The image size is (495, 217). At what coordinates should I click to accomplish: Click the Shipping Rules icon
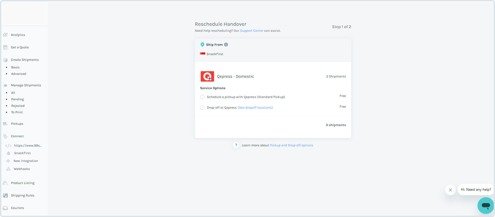pyautogui.click(x=5, y=195)
